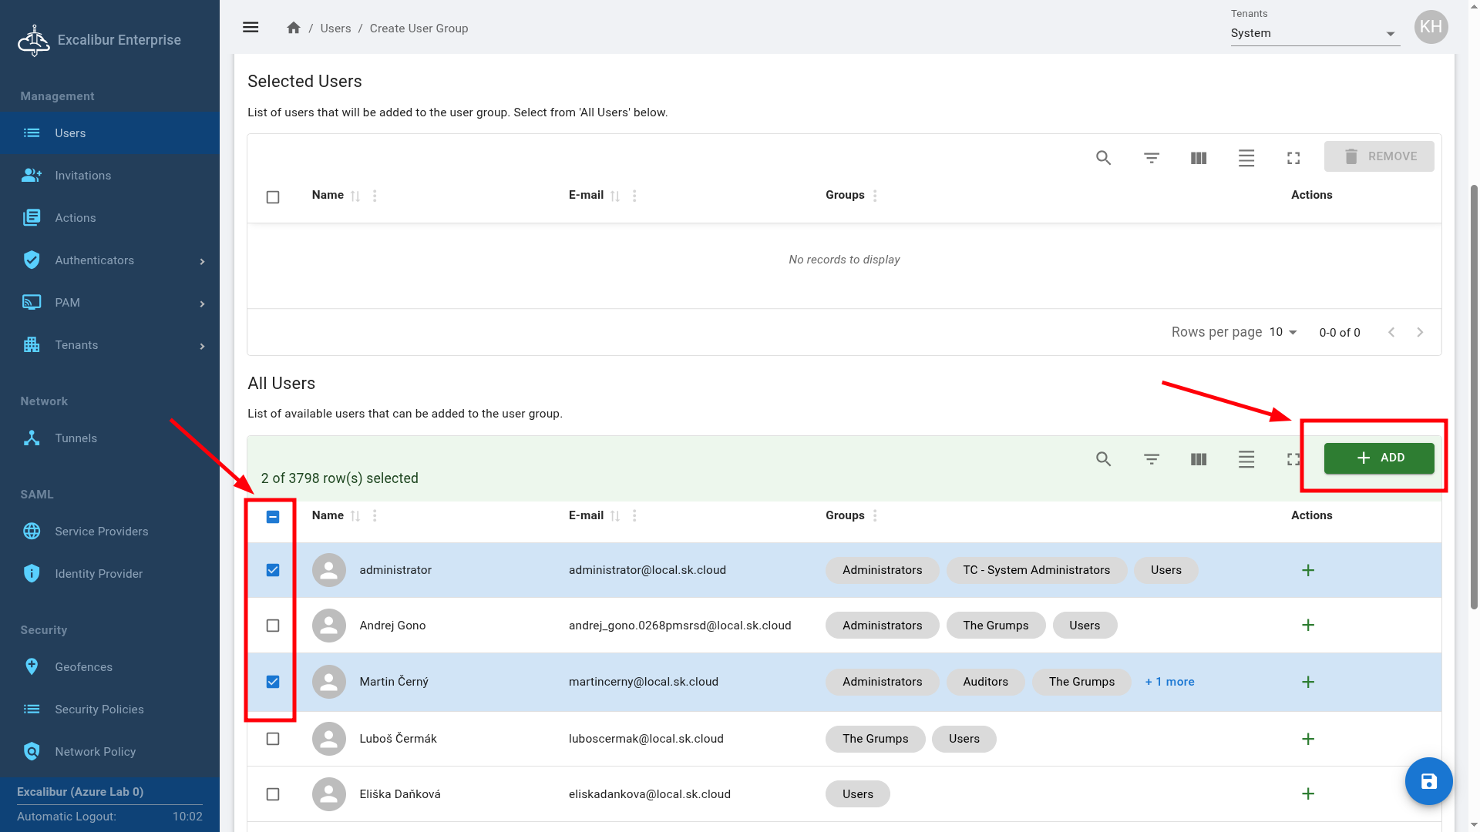Screen dimensions: 1480x832
Task: Go to home via breadcrumb icon
Action: [293, 28]
